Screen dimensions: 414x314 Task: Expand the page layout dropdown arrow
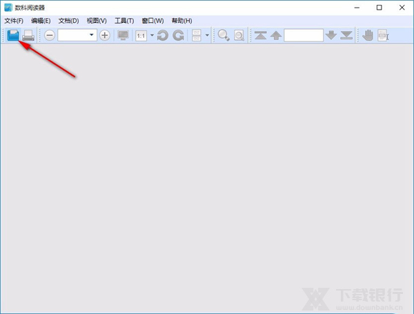[207, 35]
